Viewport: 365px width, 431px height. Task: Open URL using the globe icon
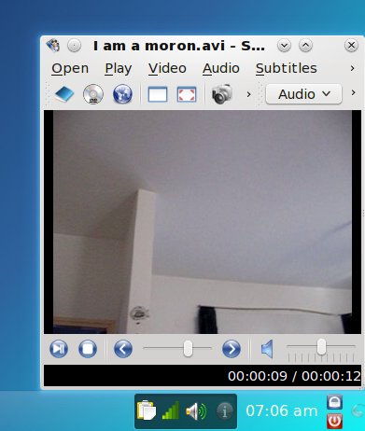pyautogui.click(x=122, y=94)
